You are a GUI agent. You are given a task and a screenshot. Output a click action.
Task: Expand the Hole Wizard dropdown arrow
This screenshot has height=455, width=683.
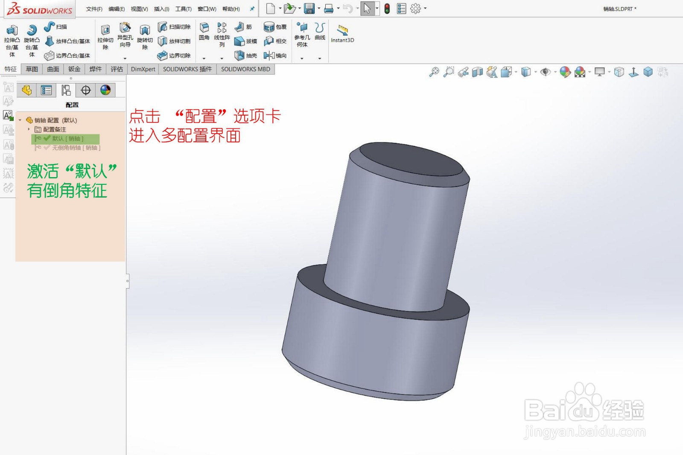[125, 58]
